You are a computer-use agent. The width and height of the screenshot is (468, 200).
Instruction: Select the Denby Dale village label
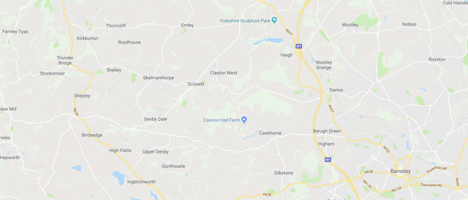point(156,119)
